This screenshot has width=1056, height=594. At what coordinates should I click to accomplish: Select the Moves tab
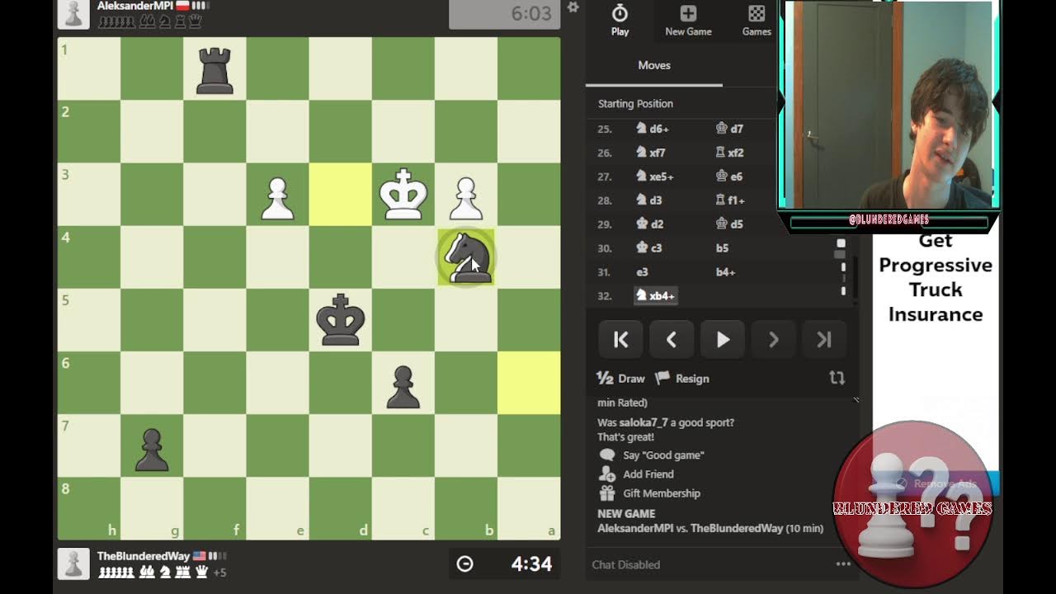click(x=654, y=65)
